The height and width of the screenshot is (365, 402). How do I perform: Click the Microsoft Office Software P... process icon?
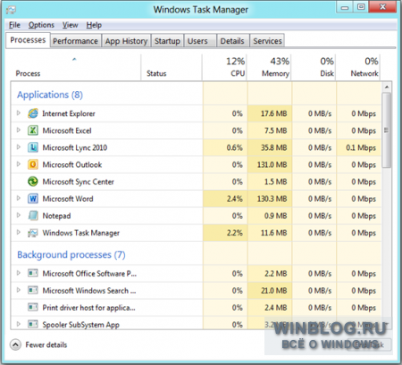click(x=33, y=273)
